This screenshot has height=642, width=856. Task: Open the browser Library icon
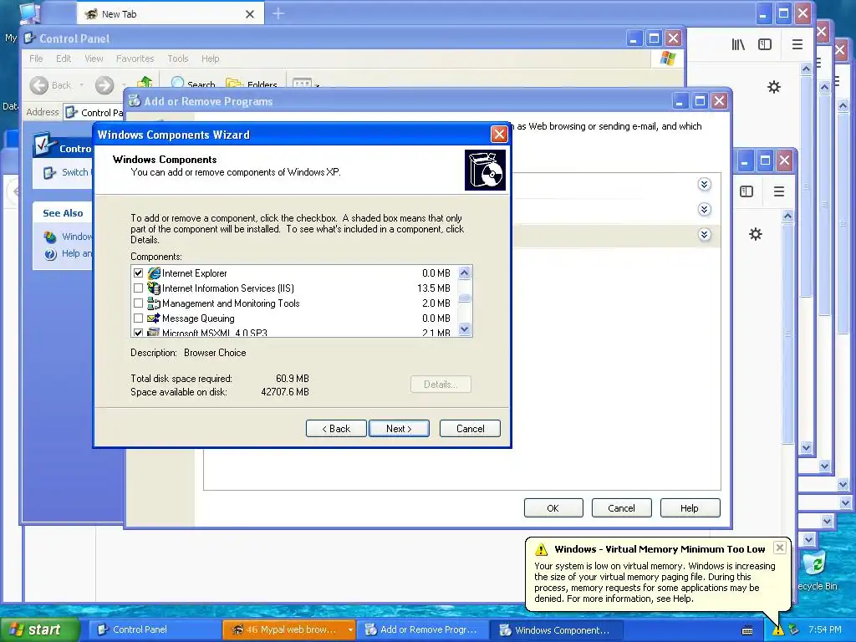pos(738,45)
